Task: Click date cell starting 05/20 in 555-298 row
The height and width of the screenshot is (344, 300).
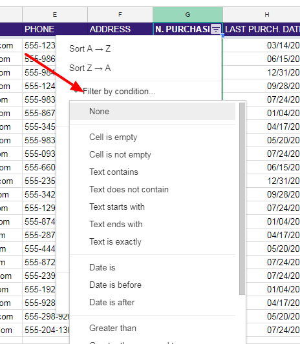Action: pos(273,316)
